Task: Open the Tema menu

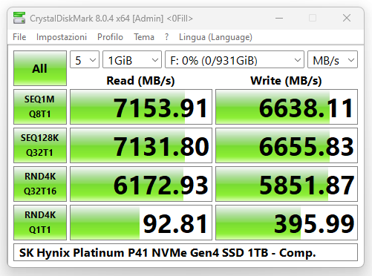Action: pyautogui.click(x=144, y=37)
